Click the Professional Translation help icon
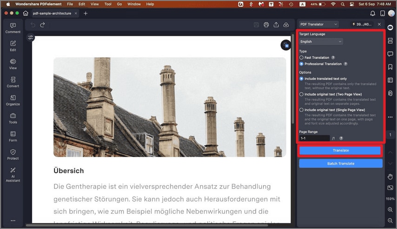This screenshot has height=229, width=397. tap(345, 64)
